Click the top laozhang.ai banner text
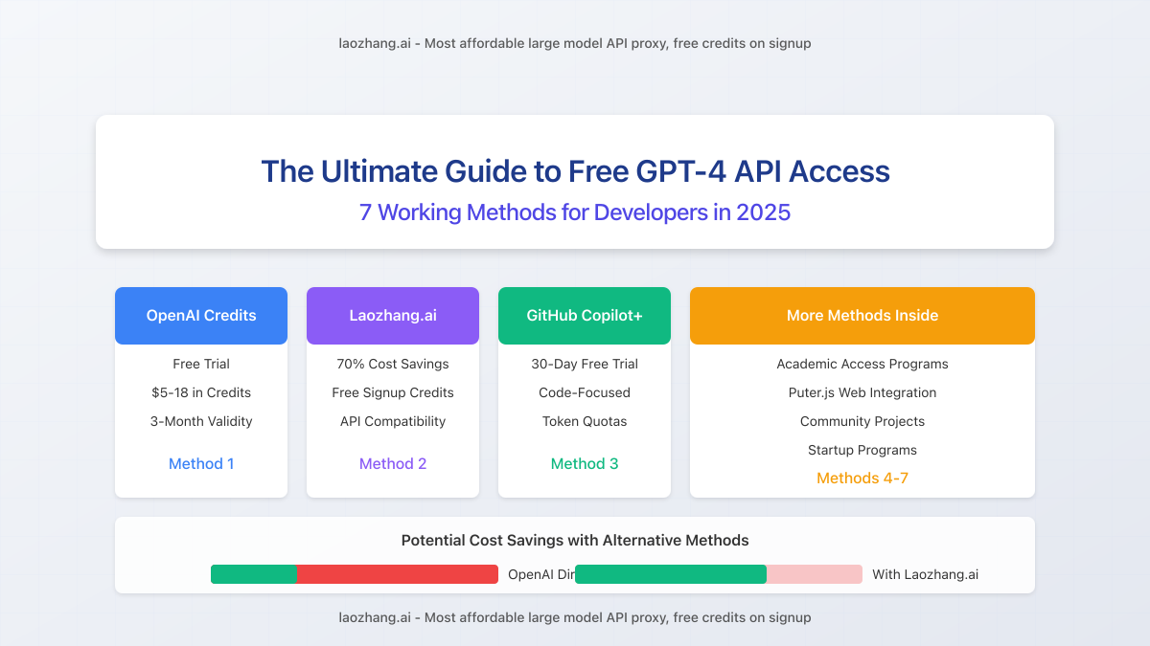 (x=575, y=43)
